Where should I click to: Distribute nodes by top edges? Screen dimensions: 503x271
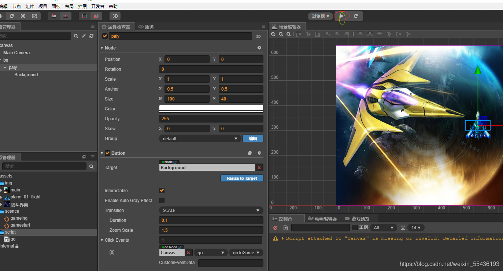tap(360, 34)
